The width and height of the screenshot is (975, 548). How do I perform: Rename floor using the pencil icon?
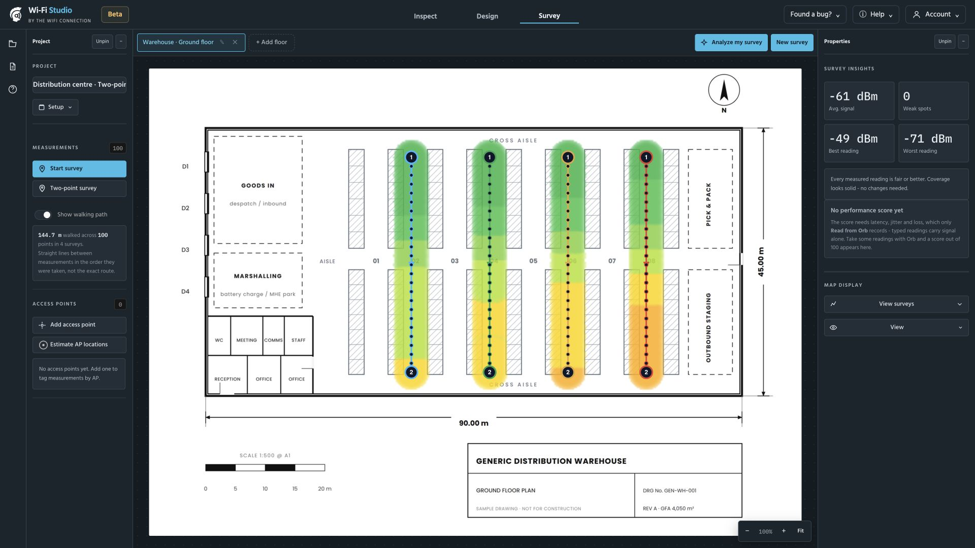[222, 42]
